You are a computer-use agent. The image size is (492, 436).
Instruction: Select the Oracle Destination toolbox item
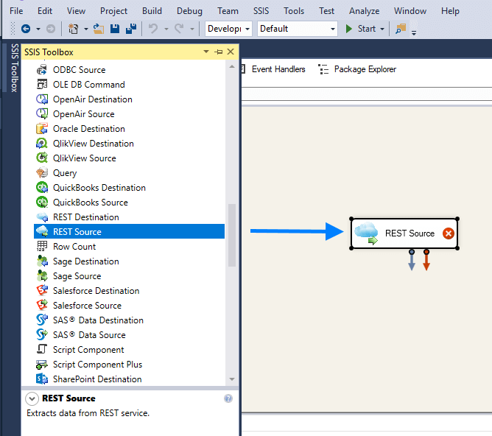88,129
